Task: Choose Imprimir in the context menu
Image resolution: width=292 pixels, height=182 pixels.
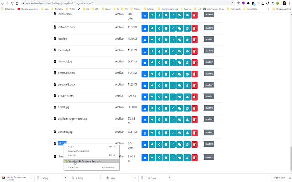Action: click(91, 155)
